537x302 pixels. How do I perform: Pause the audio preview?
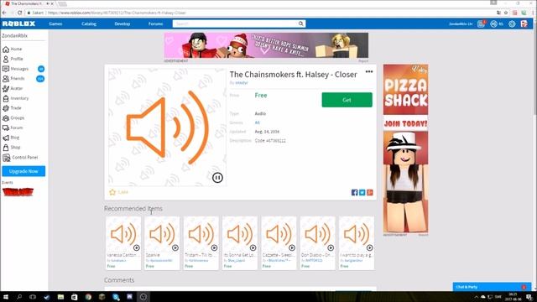tap(217, 177)
